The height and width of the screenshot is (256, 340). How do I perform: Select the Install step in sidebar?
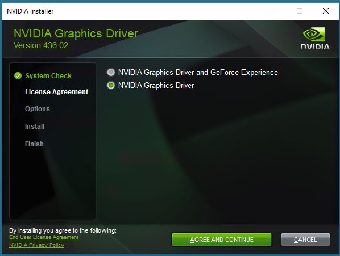pos(35,127)
